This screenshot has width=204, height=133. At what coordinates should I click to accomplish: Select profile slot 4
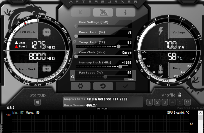point(172,102)
